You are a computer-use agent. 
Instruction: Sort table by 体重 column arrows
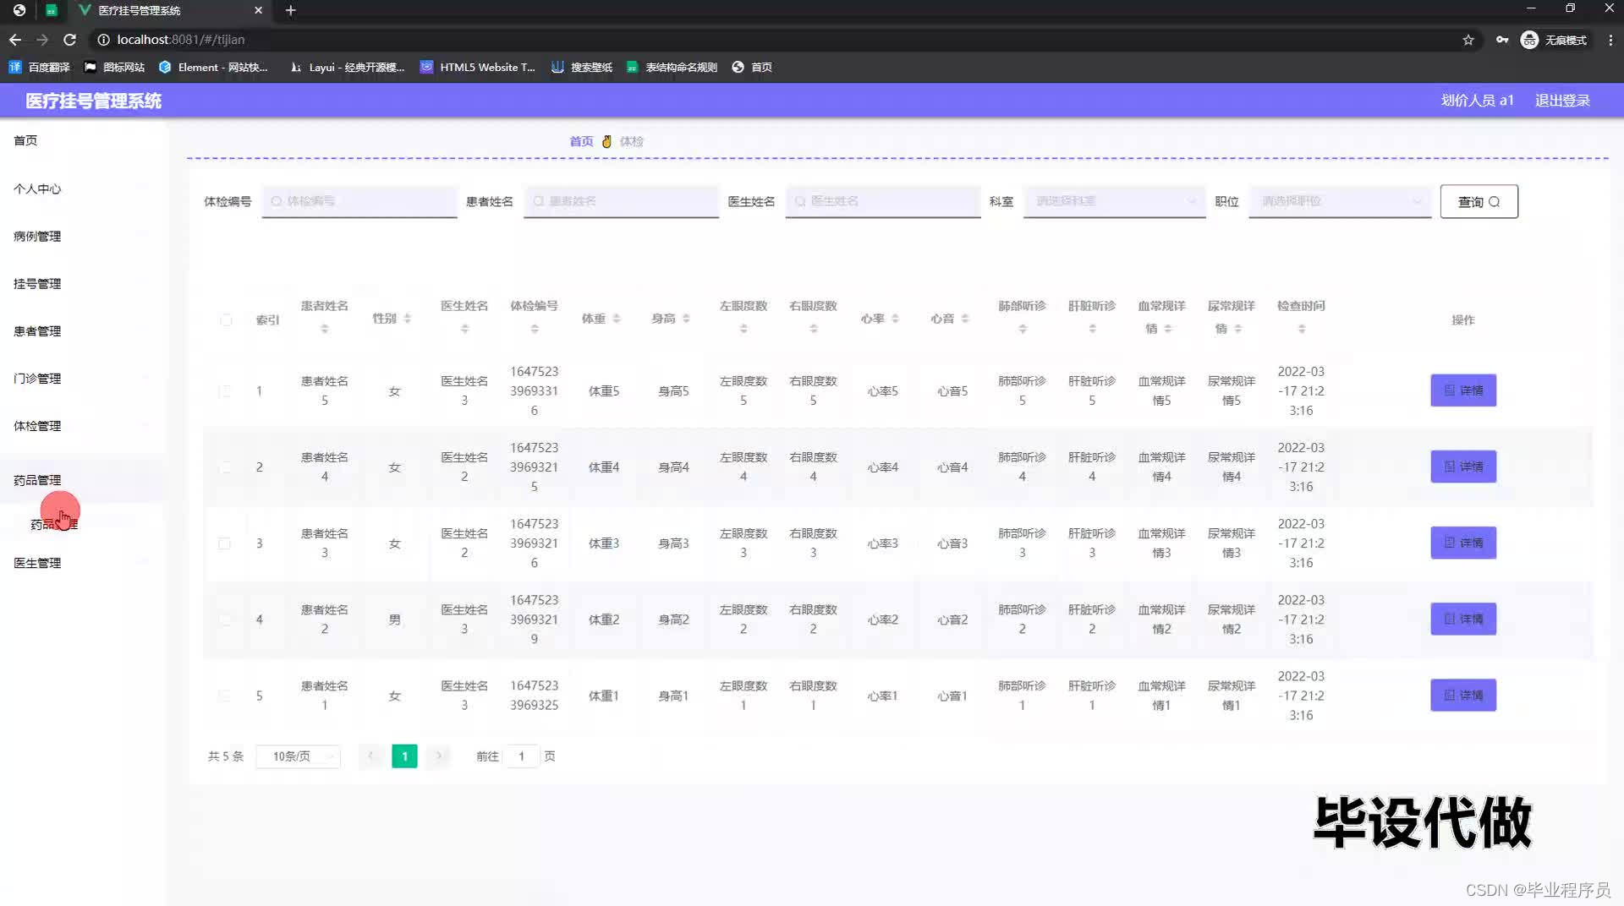(x=617, y=319)
